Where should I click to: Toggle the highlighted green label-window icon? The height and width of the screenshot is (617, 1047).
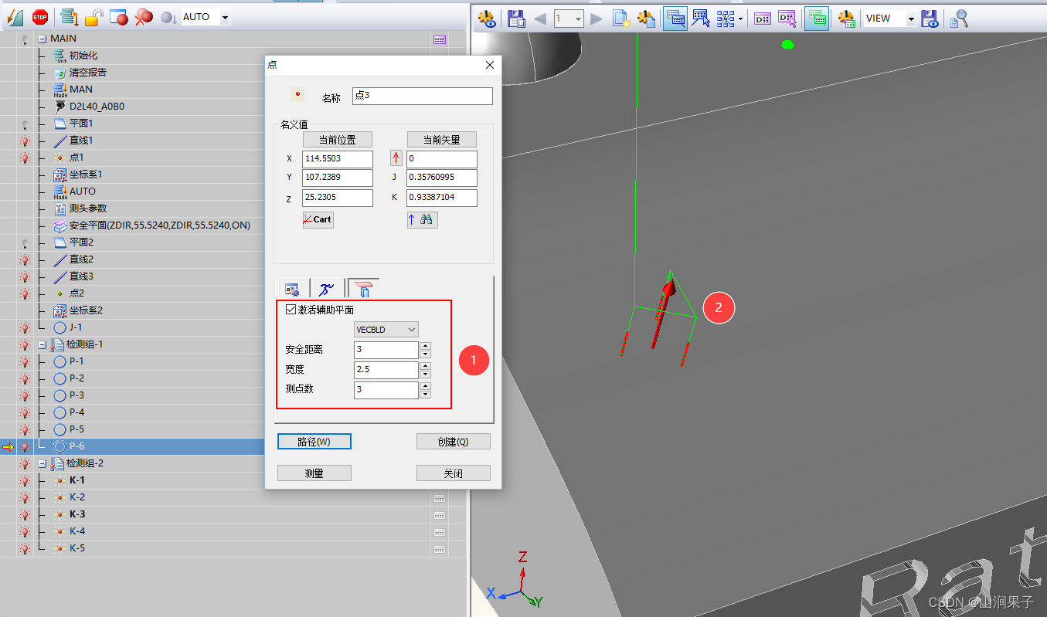tap(817, 19)
